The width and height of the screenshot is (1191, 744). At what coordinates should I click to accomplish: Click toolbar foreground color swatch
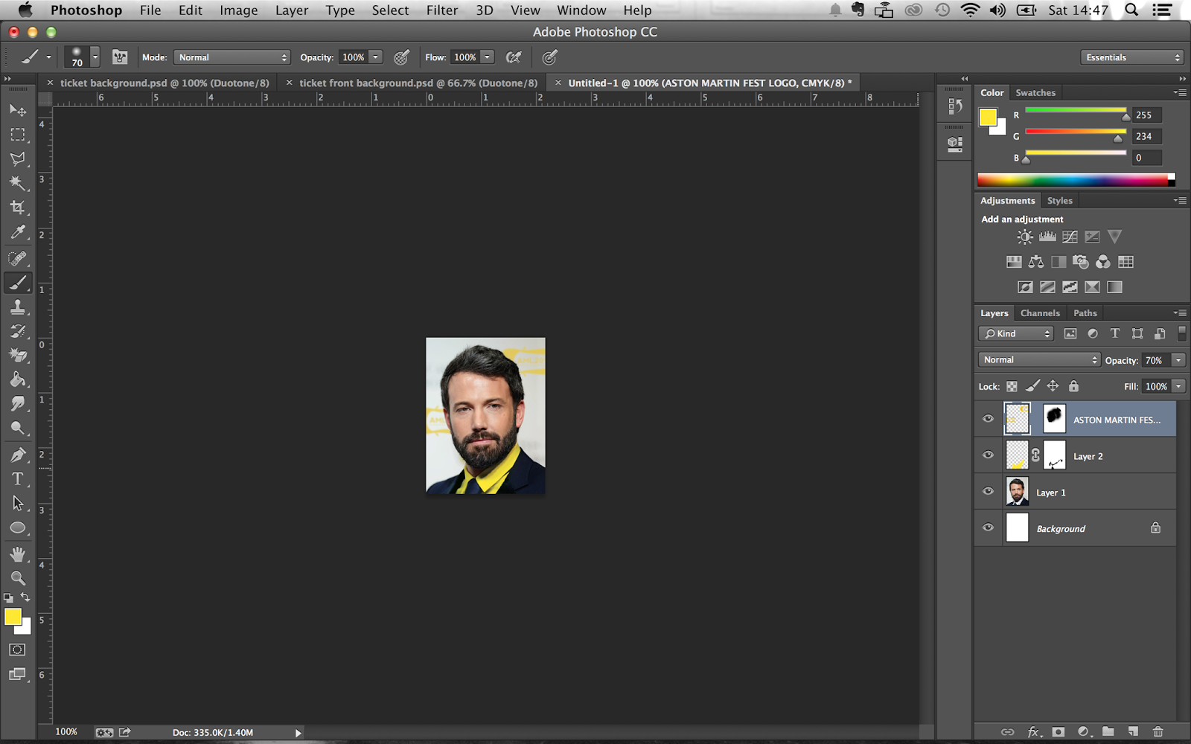(x=13, y=617)
